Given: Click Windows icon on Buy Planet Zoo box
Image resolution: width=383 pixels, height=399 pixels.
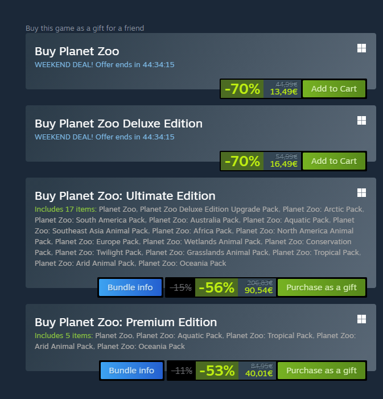Looking at the screenshot, I should pos(361,48).
